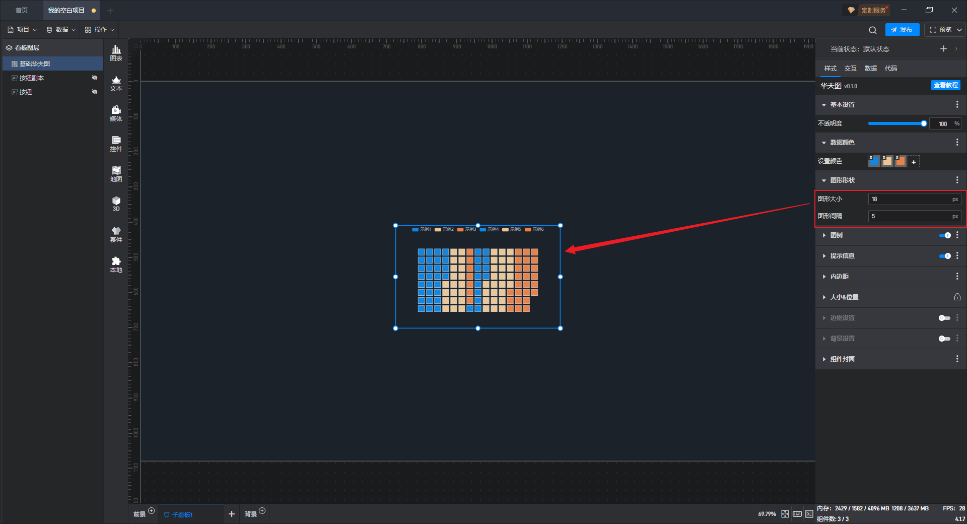Expand the 提示信息 section
This screenshot has height=524, width=967.
824,256
